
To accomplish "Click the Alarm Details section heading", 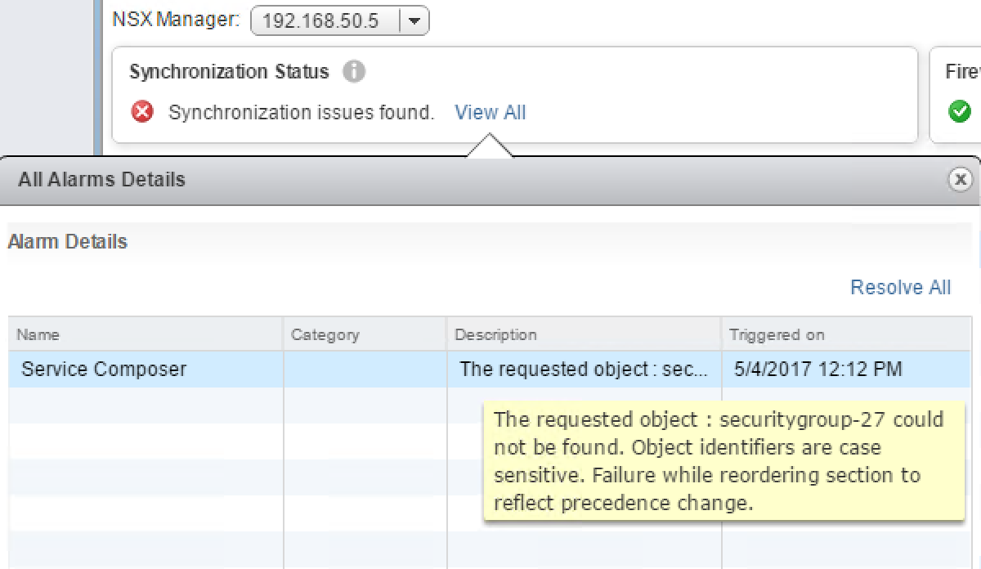I will [67, 242].
